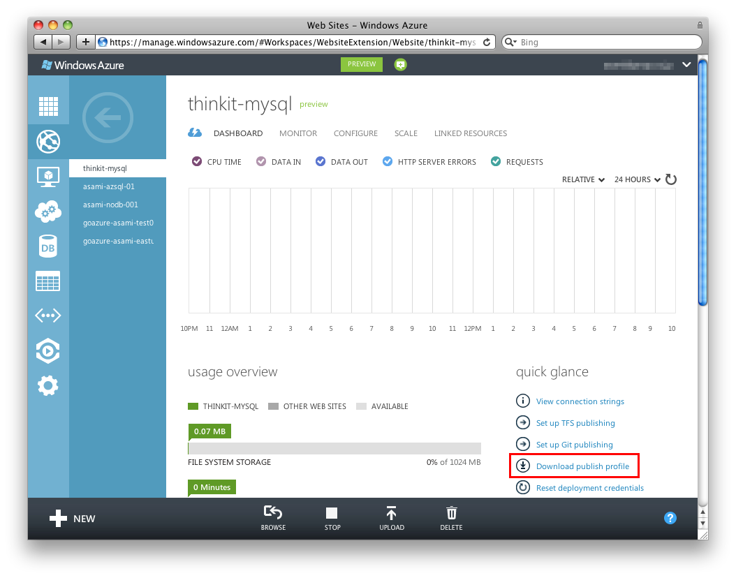Image resolution: width=736 pixels, height=578 pixels.
Task: Go back using the large arrow circle
Action: pos(108,117)
